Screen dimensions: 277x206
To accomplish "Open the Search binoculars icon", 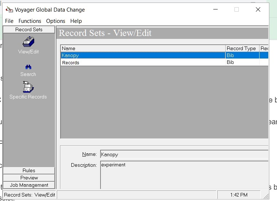I will [28, 67].
